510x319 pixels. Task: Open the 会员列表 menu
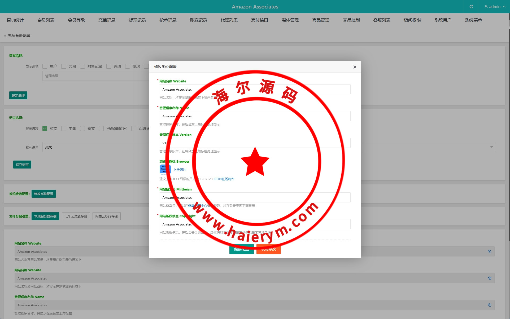click(x=46, y=20)
